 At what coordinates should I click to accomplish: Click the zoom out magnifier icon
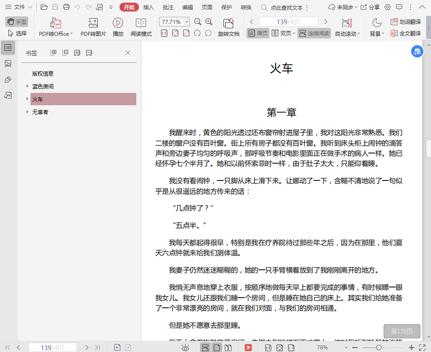(197, 22)
